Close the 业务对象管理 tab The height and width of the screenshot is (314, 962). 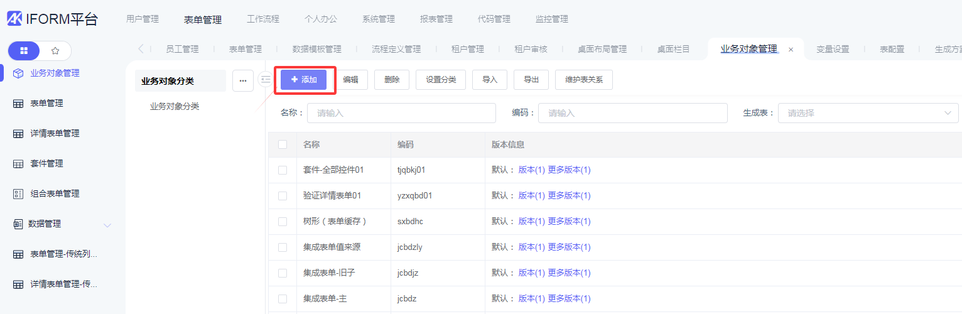pos(791,50)
